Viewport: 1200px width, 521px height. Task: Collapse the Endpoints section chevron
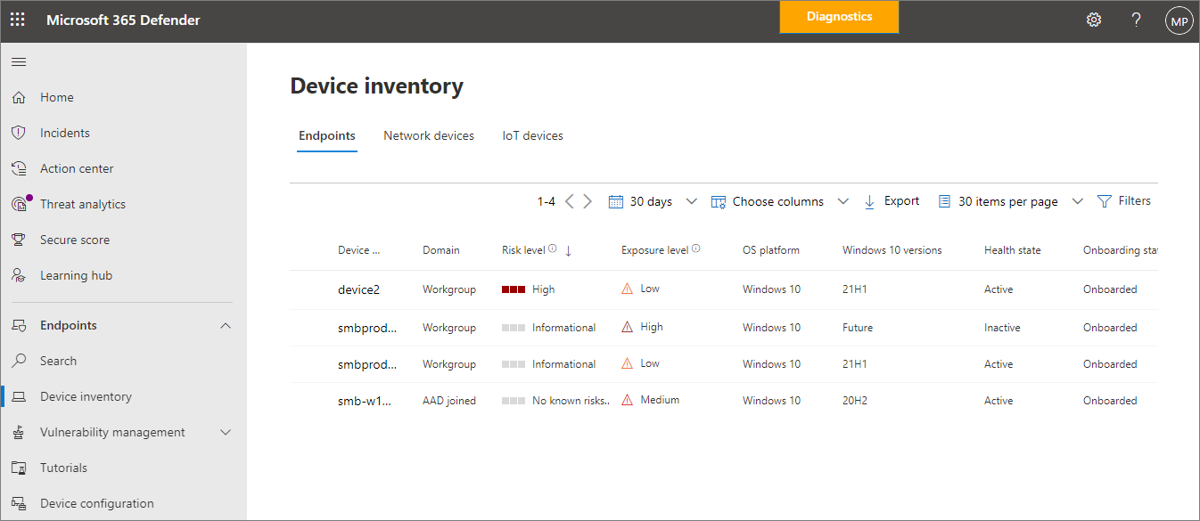point(226,326)
